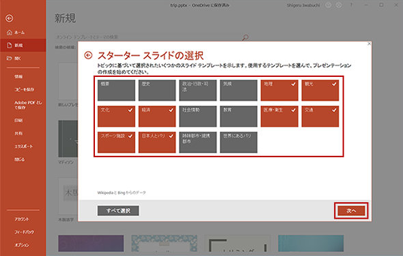The image size is (403, 256).
Task: Go back using the Backstage sidebar arrow
Action: click(x=10, y=18)
